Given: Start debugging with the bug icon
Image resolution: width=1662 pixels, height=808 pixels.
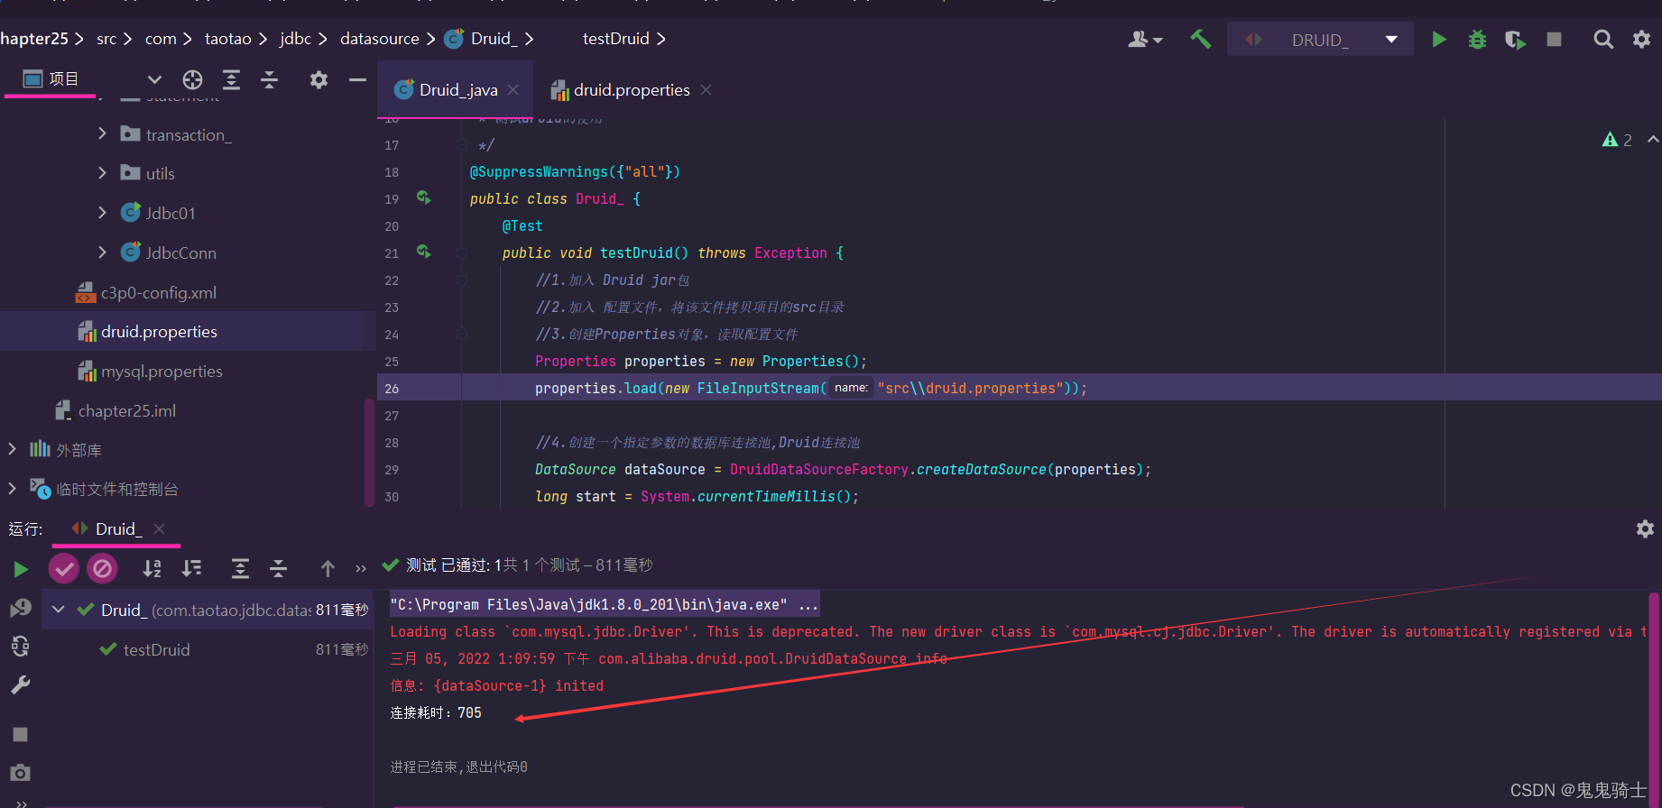Looking at the screenshot, I should 1477,40.
